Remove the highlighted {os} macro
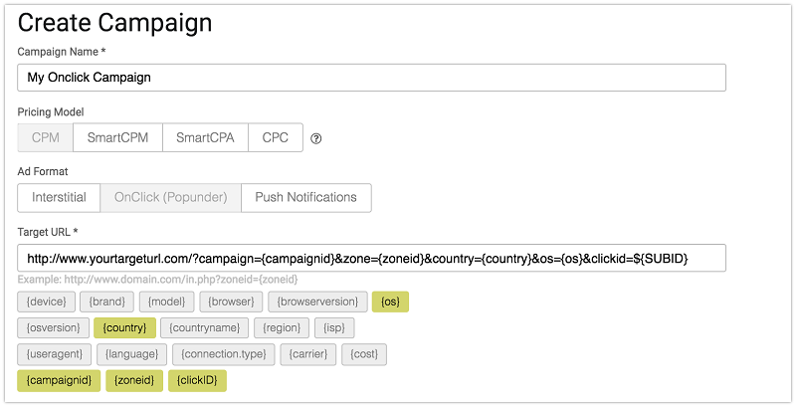The height and width of the screenshot is (407, 796). [x=390, y=302]
